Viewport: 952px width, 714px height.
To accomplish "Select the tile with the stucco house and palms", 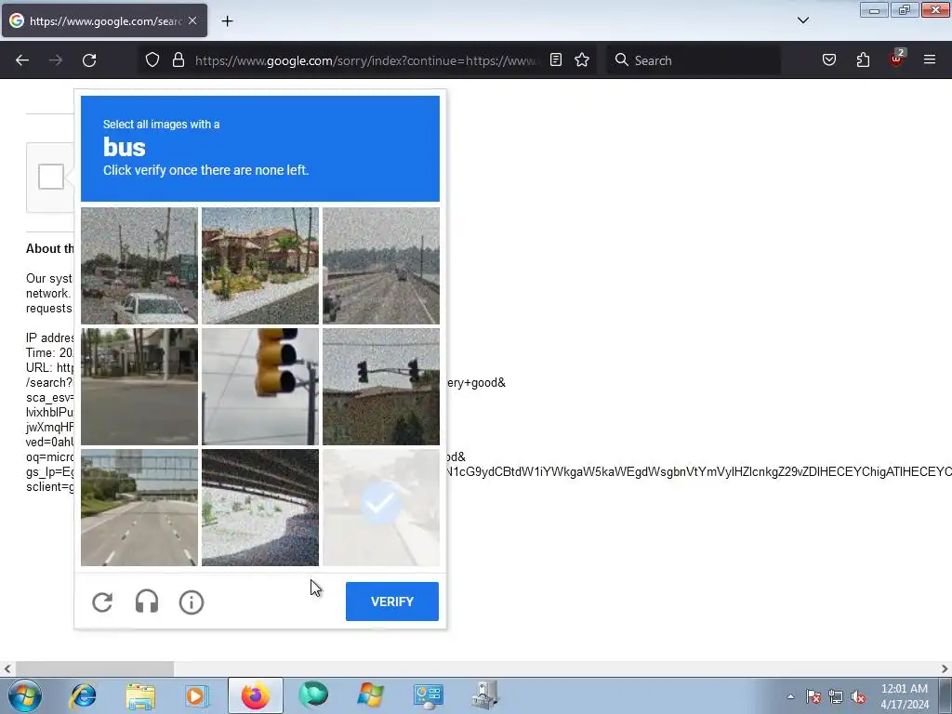I will [260, 266].
